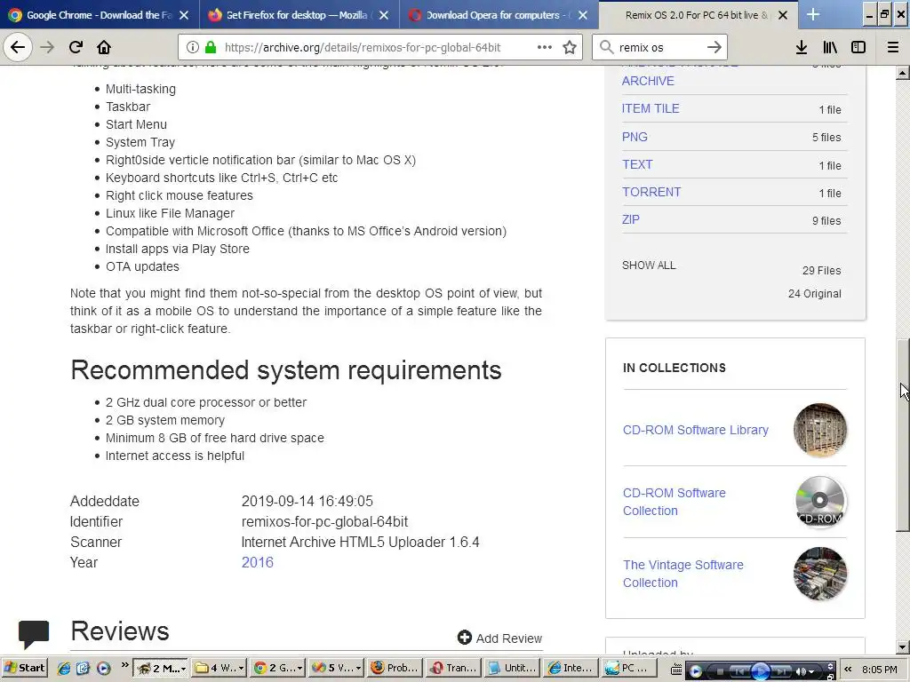
Task: Reload the current page
Action: 76,47
